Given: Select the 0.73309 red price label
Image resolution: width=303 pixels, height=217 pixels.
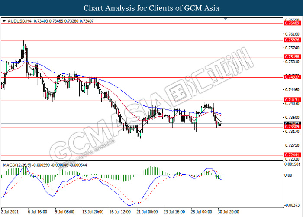Looking at the screenshot, I should pyautogui.click(x=292, y=127).
